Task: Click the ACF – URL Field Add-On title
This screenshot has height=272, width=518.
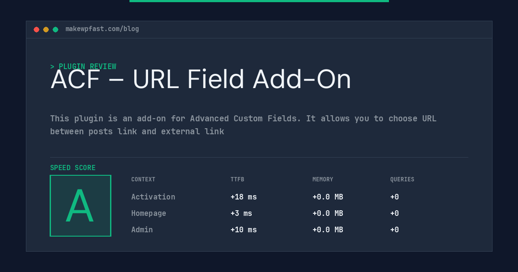Action: point(201,79)
